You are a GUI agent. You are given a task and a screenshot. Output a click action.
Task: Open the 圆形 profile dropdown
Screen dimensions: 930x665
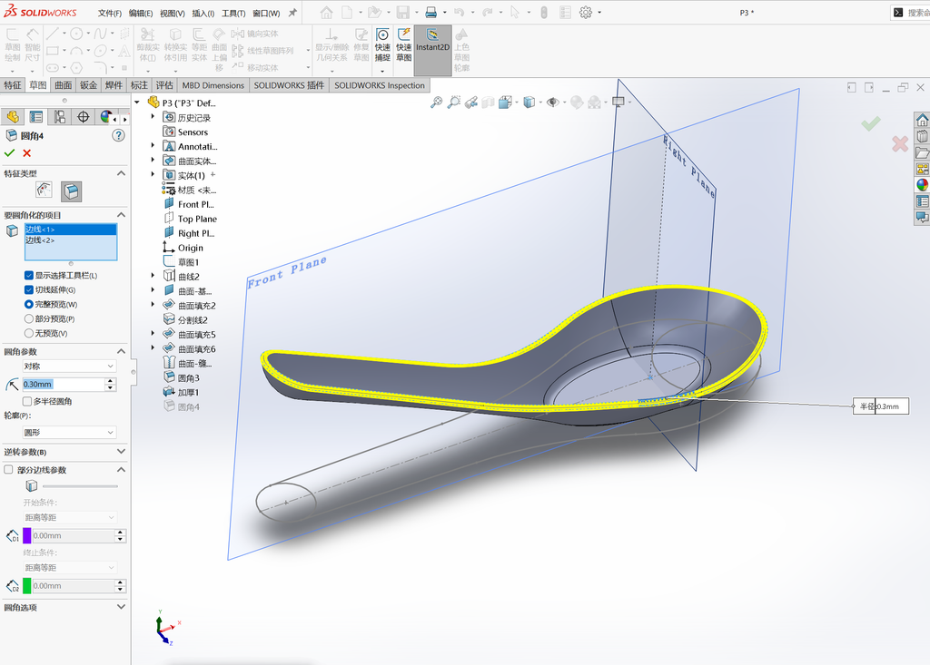[69, 433]
